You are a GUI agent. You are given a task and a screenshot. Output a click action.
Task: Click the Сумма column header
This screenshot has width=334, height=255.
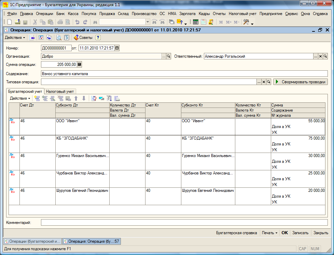[298, 105]
